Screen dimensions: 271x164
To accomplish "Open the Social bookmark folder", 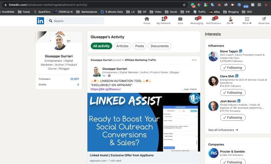I will click(x=171, y=12).
